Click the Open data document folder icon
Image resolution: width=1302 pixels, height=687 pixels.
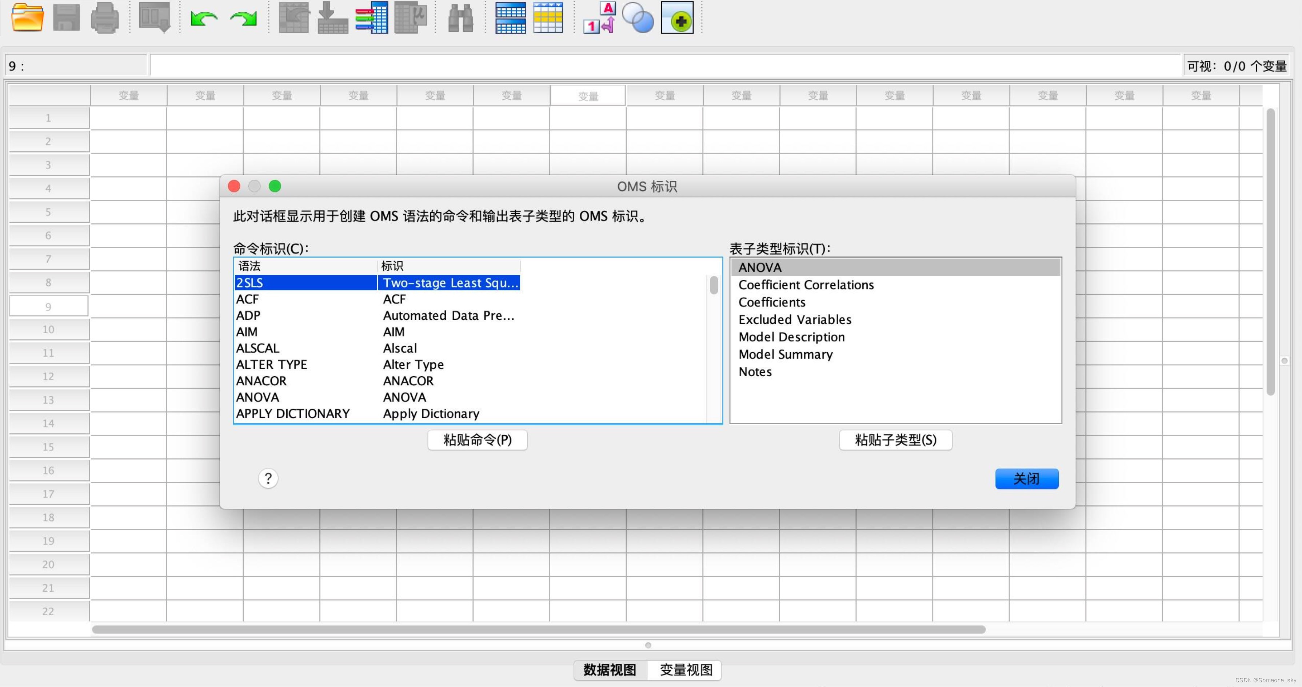click(27, 18)
